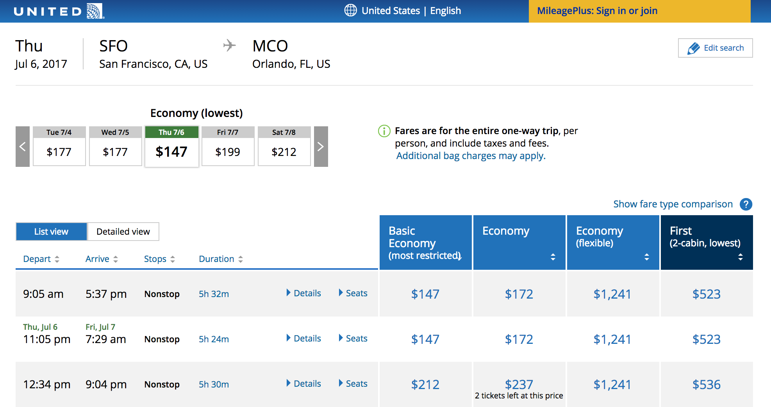Choose $523 First fare for 11:05 pm flight

coord(706,339)
